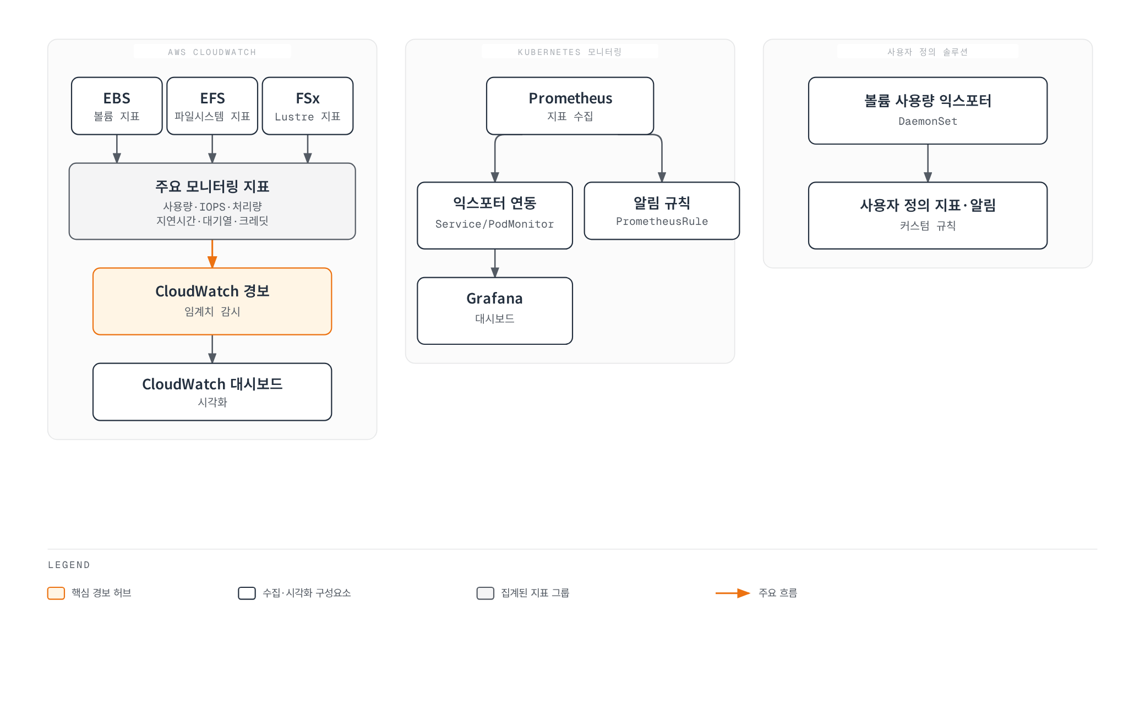Screen dimensions: 1145x716
Task: Select the CloudWatch 대시보드 node
Action: 212,392
